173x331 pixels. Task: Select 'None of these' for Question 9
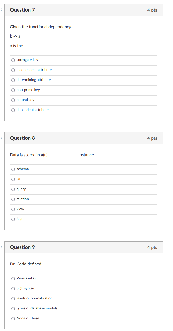coord(13,318)
